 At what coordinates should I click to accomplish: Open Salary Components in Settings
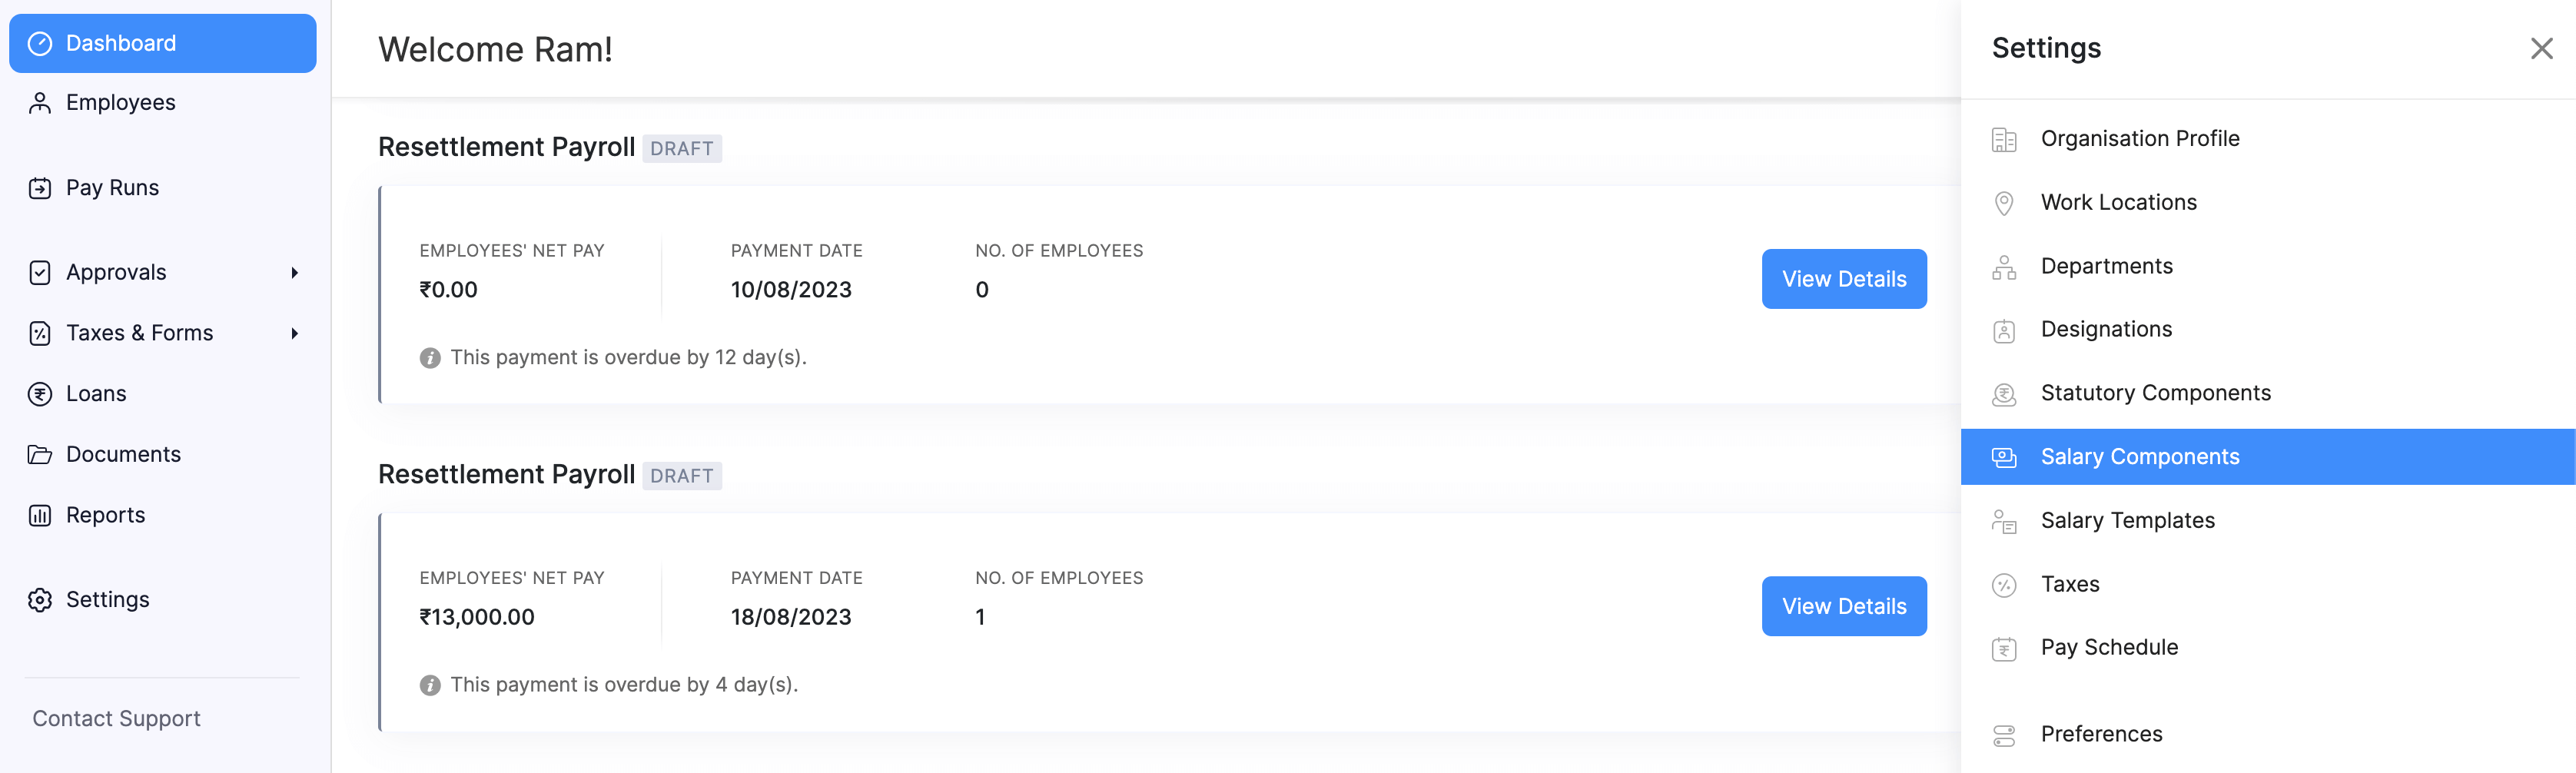coord(2140,456)
